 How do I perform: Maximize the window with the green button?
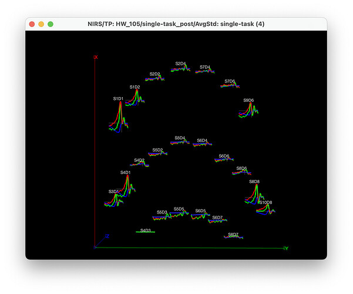coord(51,24)
